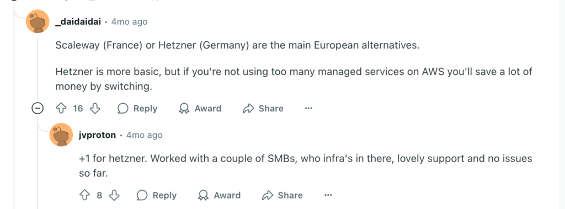This screenshot has width=565, height=209.
Task: Upvote _daidaidai's comment
Action: coord(61,109)
